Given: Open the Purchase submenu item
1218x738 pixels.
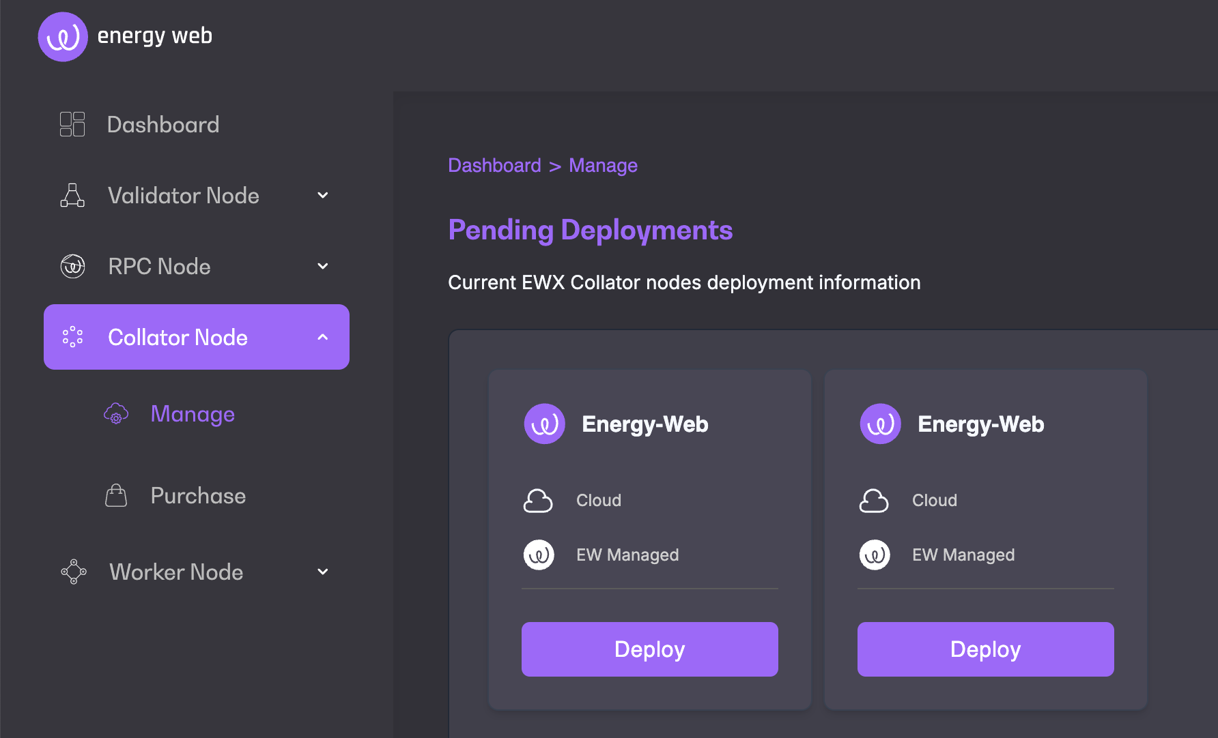Looking at the screenshot, I should (198, 496).
